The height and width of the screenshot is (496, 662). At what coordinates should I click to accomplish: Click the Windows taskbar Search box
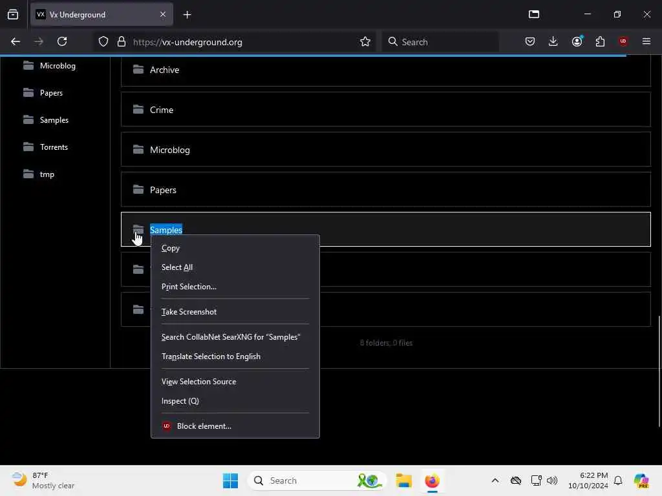[317, 480]
